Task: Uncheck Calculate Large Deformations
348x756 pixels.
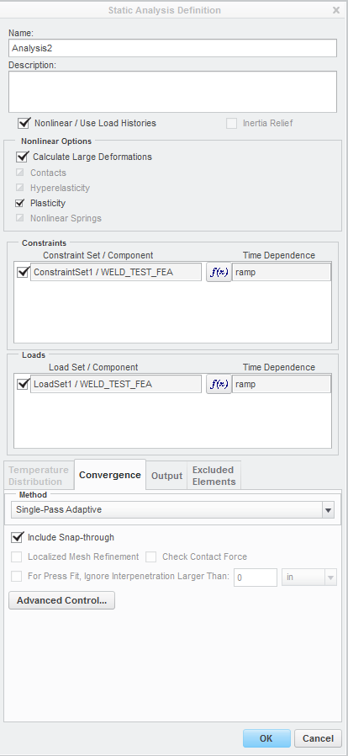Action: pyautogui.click(x=22, y=157)
